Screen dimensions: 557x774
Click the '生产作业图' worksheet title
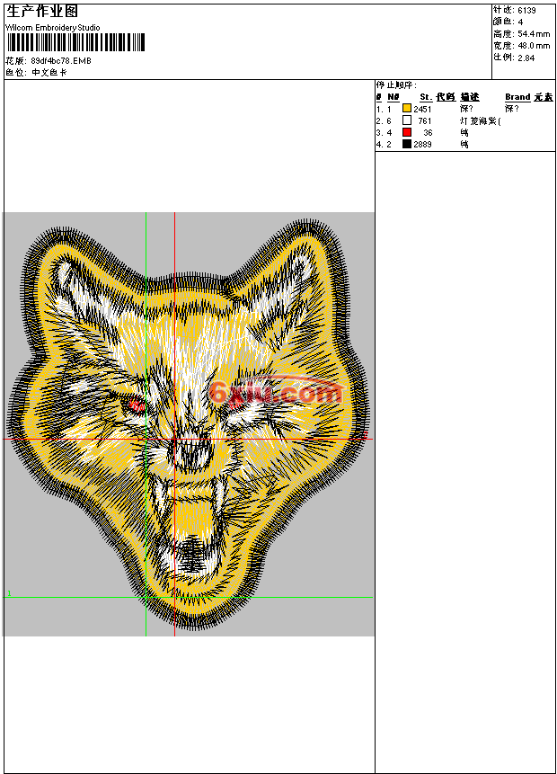point(42,12)
